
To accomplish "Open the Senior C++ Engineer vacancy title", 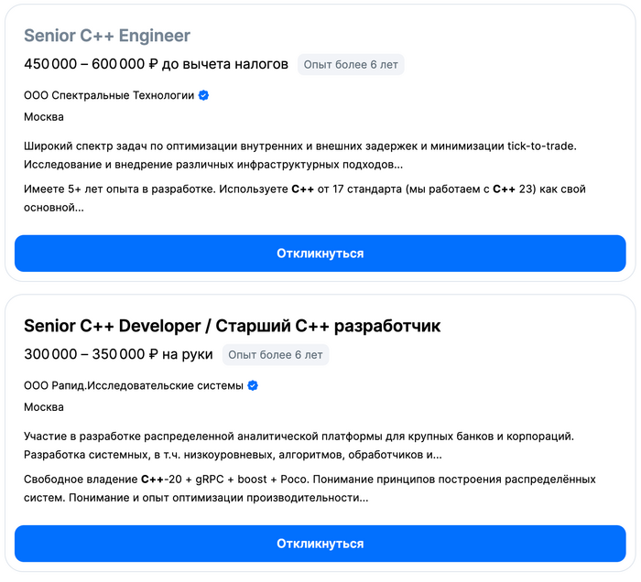I will click(x=107, y=36).
